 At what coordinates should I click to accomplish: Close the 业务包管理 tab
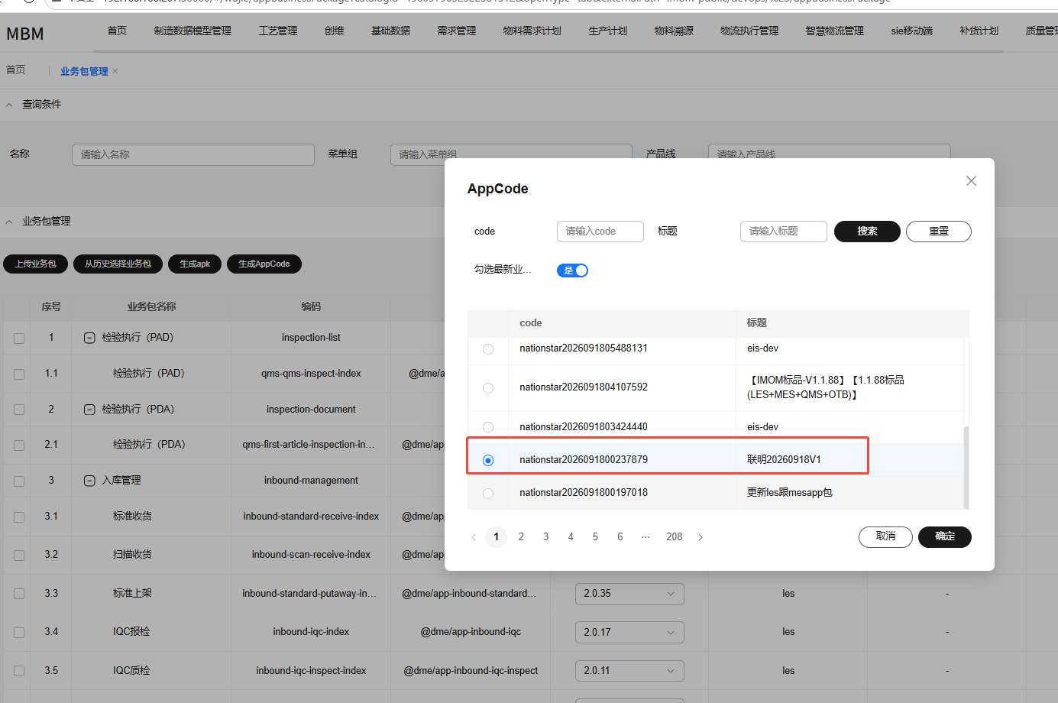pyautogui.click(x=115, y=71)
